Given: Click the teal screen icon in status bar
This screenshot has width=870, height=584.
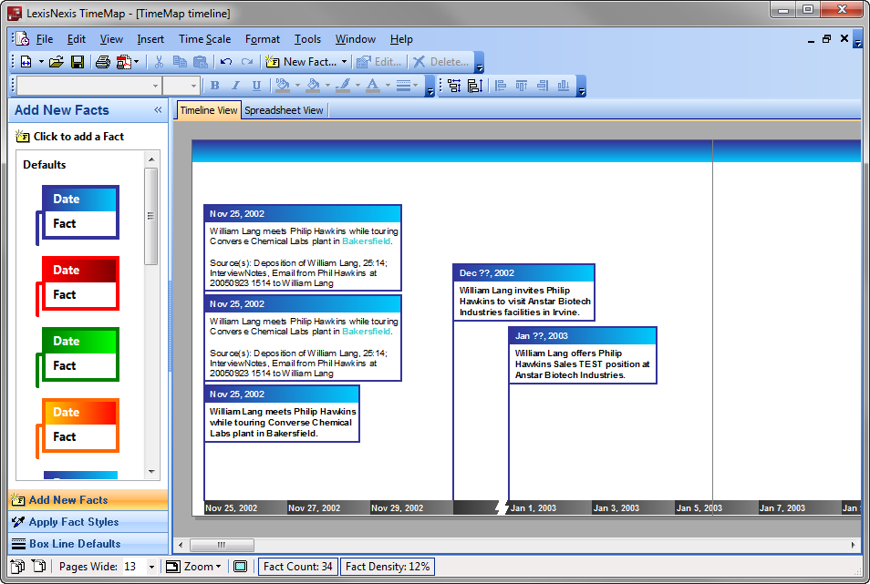Looking at the screenshot, I should [240, 567].
